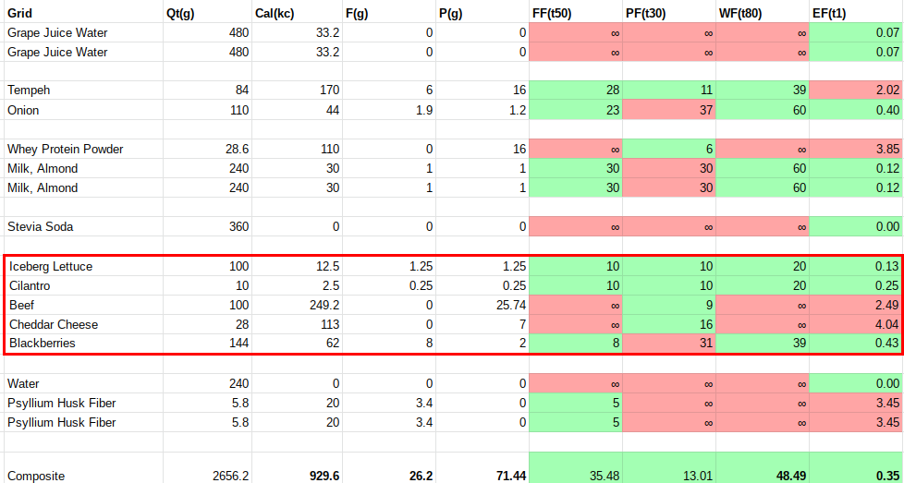Click the Whey Protein Powder cell
Image resolution: width=904 pixels, height=483 pixels.
(65, 149)
